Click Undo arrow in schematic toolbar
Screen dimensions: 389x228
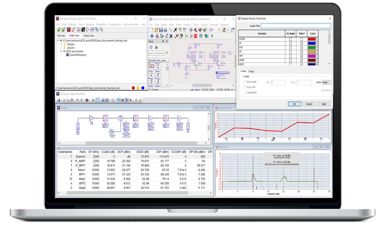tap(180, 30)
